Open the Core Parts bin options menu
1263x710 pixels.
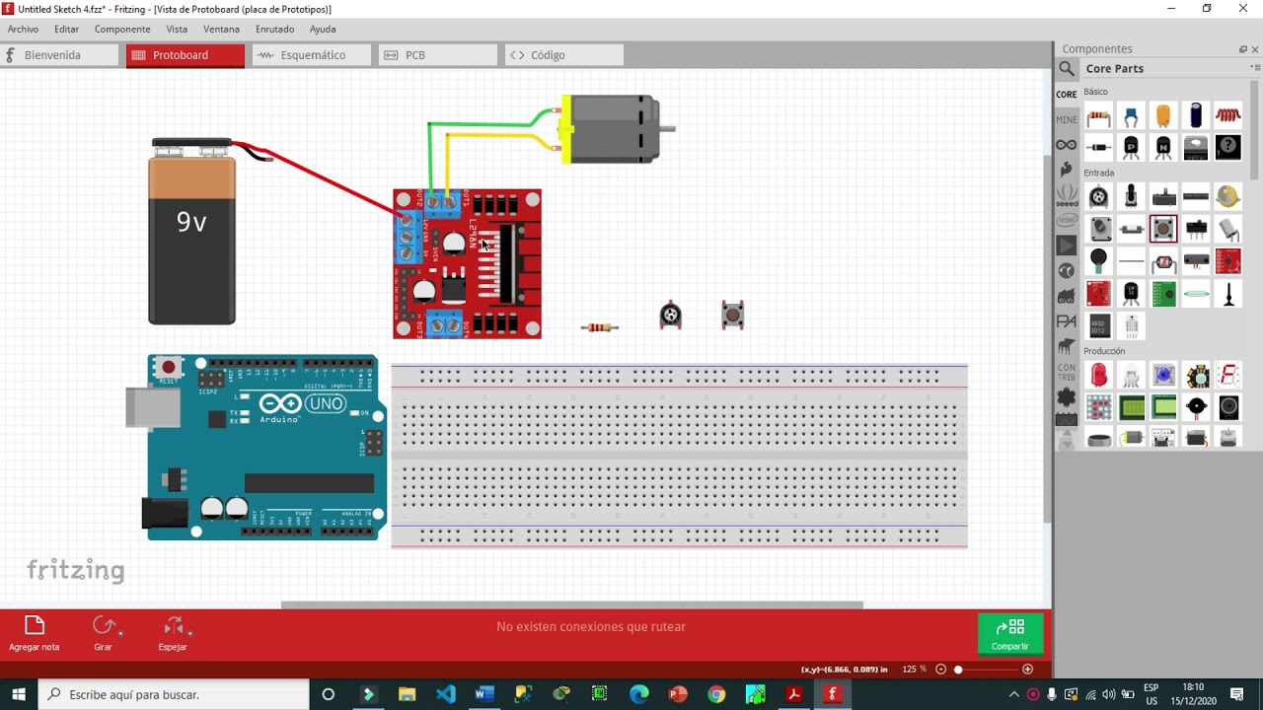1254,68
